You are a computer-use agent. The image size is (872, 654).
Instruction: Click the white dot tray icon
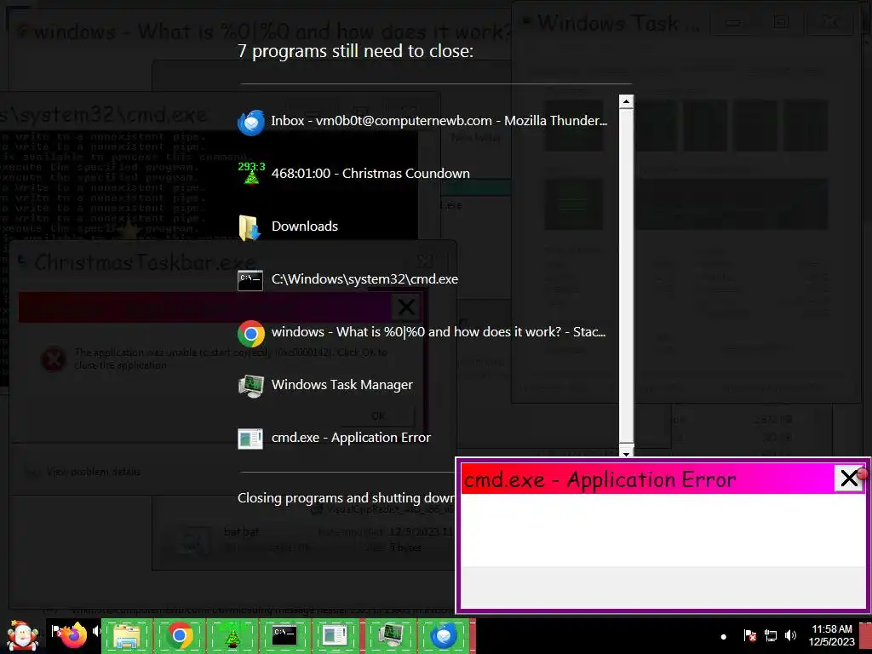point(724,637)
